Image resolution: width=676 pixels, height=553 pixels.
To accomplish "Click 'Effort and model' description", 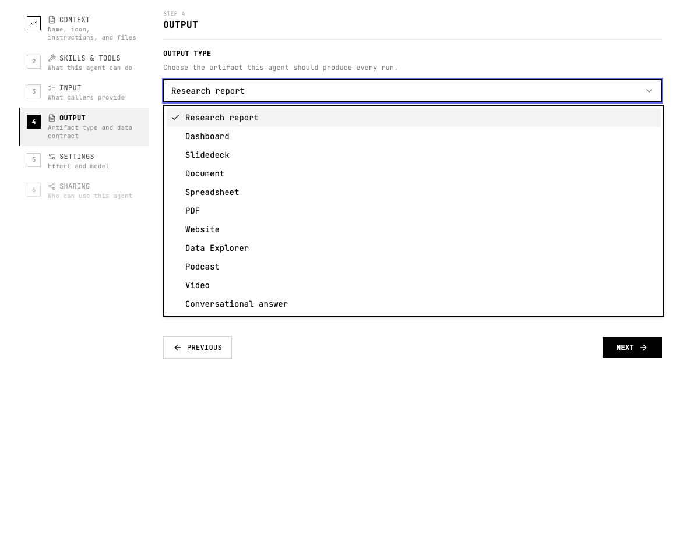I will click(79, 166).
